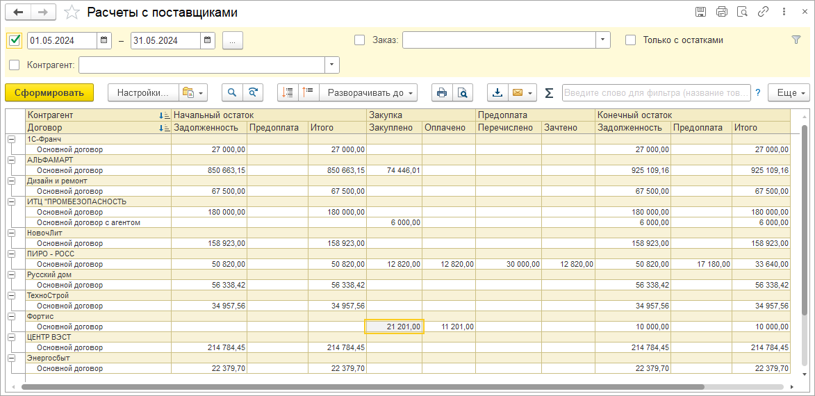The image size is (815, 396).
Task: Click the word filter input field
Action: coord(656,92)
